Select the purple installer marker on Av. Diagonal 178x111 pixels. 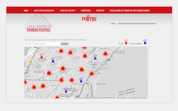point(53,60)
